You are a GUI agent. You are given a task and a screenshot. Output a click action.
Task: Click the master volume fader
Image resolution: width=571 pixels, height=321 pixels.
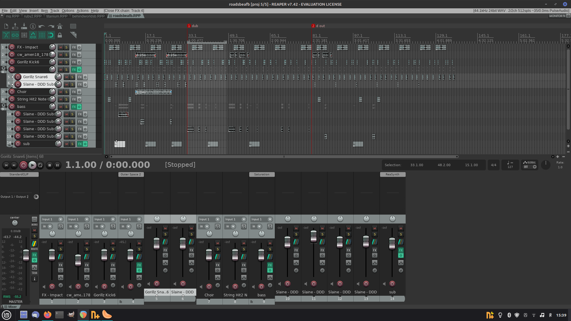pos(26,255)
